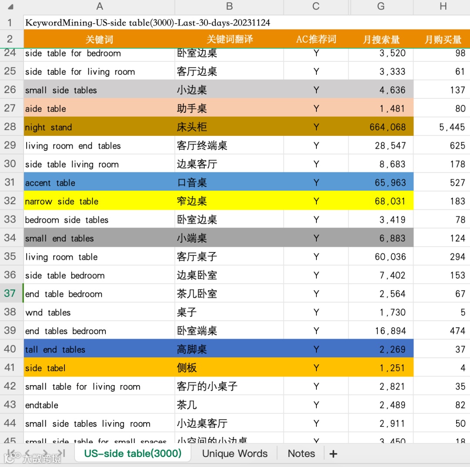Select the search volume cell 60,036
The height and width of the screenshot is (467, 470).
coord(381,257)
